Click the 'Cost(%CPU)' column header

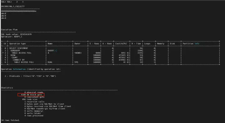click(x=121, y=44)
